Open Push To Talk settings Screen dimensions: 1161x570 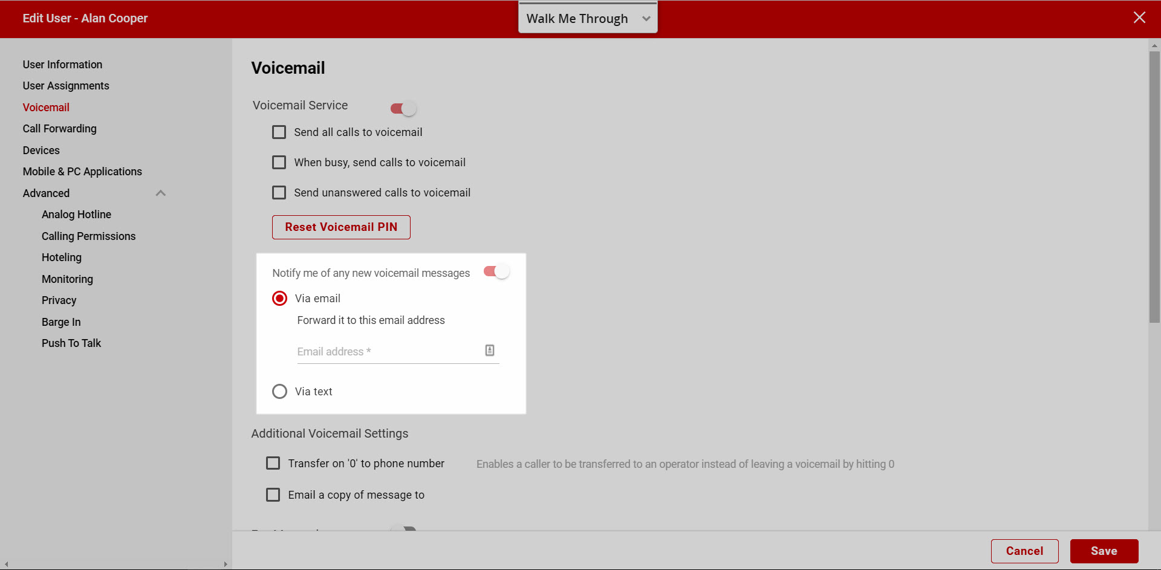point(71,343)
